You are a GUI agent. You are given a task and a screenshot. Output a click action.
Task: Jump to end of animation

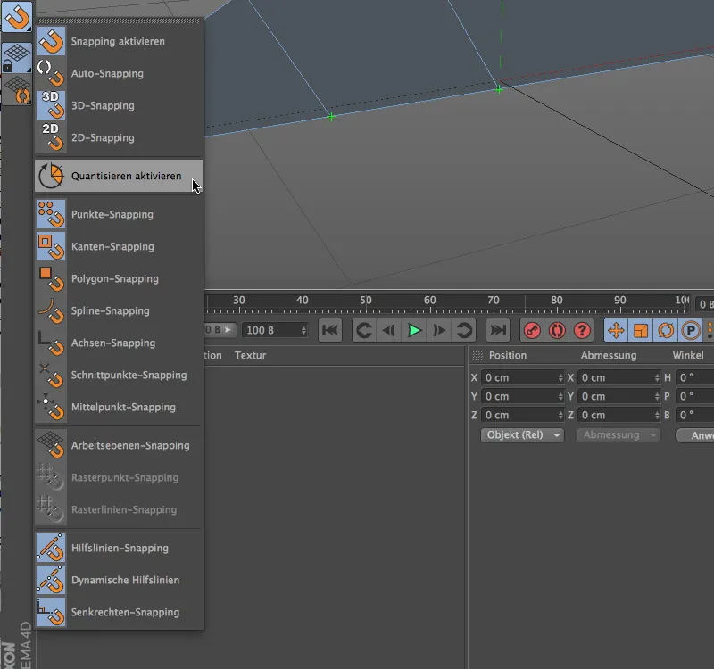[x=498, y=330]
